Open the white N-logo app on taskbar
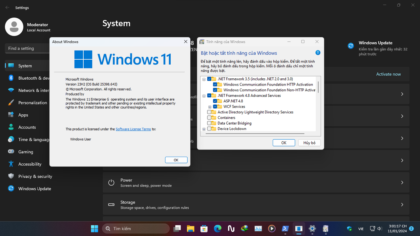The image size is (420, 236). (231, 228)
